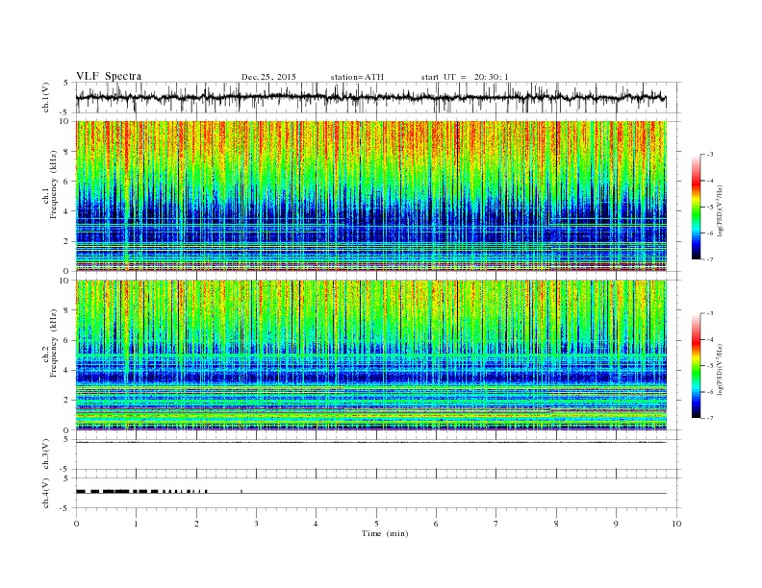Click the "-7" tick on ch.2 colorbar
Viewport: 762px width, 588px height.
click(x=710, y=419)
